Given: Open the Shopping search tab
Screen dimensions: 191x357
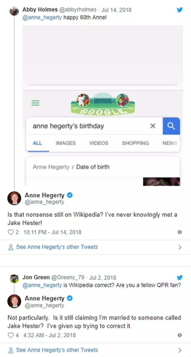Looking at the screenshot, I should pos(135,143).
